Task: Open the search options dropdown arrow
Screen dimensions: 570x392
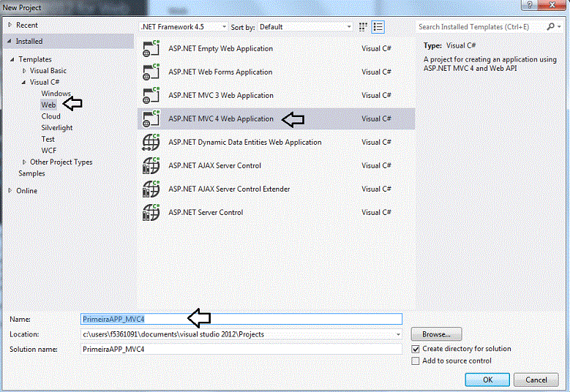Action: point(559,26)
